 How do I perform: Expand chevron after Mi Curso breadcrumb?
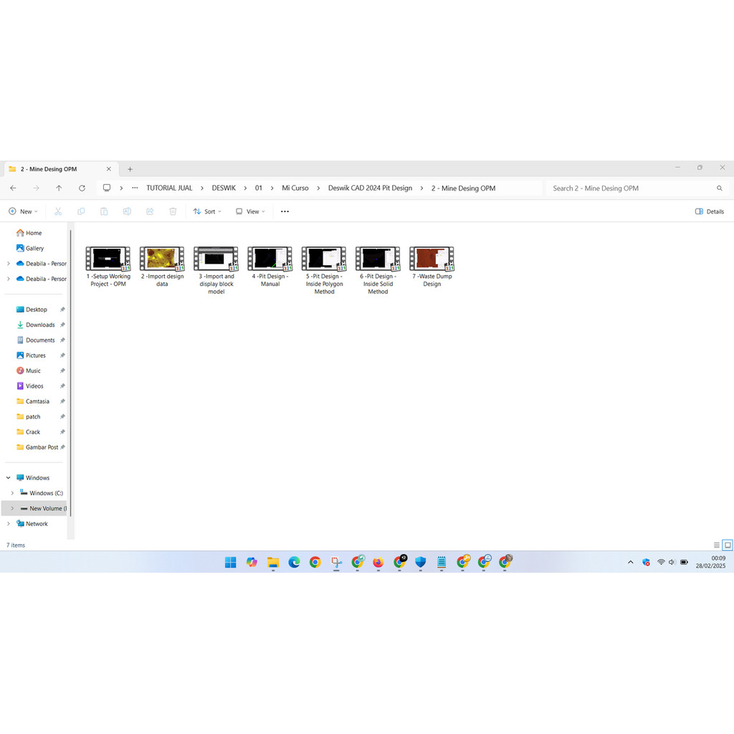point(318,189)
